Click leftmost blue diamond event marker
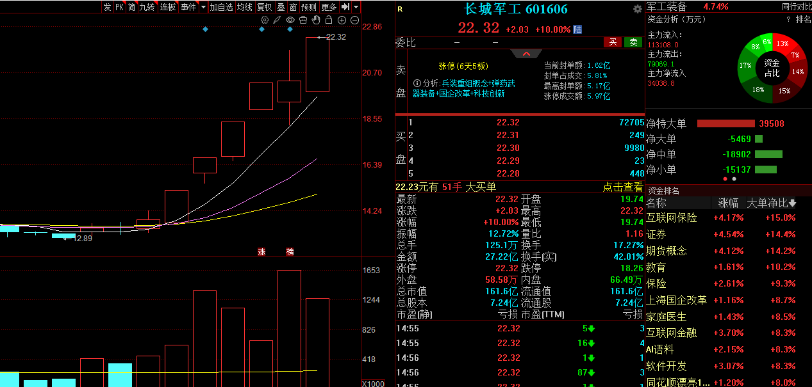Screen dimensions: 812x387 pos(205,29)
